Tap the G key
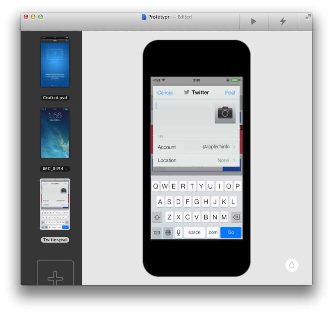333x314 pixels. 197,202
